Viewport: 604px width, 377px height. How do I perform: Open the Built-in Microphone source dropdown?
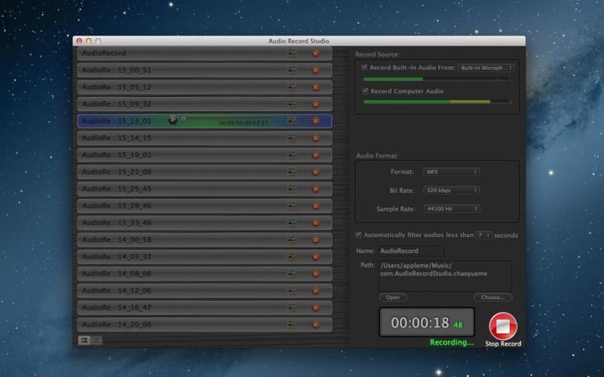(x=485, y=67)
